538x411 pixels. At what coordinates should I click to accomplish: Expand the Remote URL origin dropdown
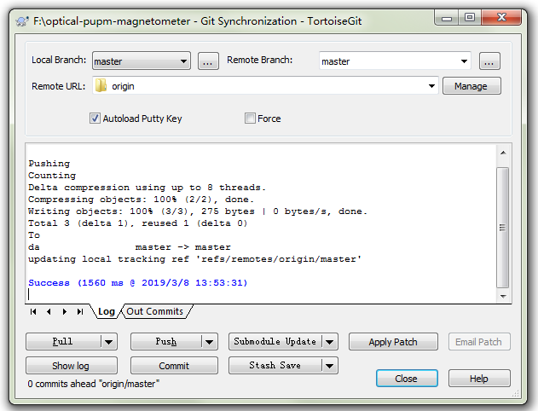[x=431, y=86]
